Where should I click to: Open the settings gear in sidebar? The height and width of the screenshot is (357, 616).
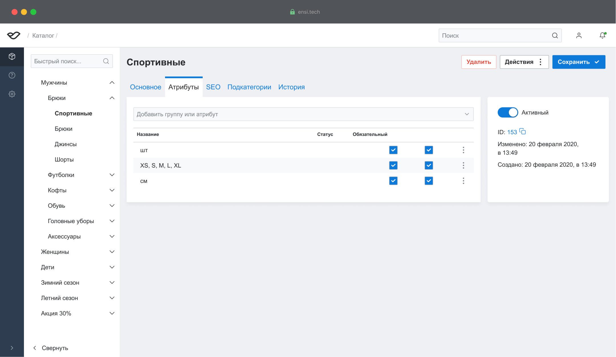12,94
